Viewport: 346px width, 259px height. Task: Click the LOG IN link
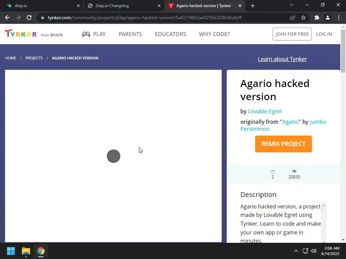324,34
